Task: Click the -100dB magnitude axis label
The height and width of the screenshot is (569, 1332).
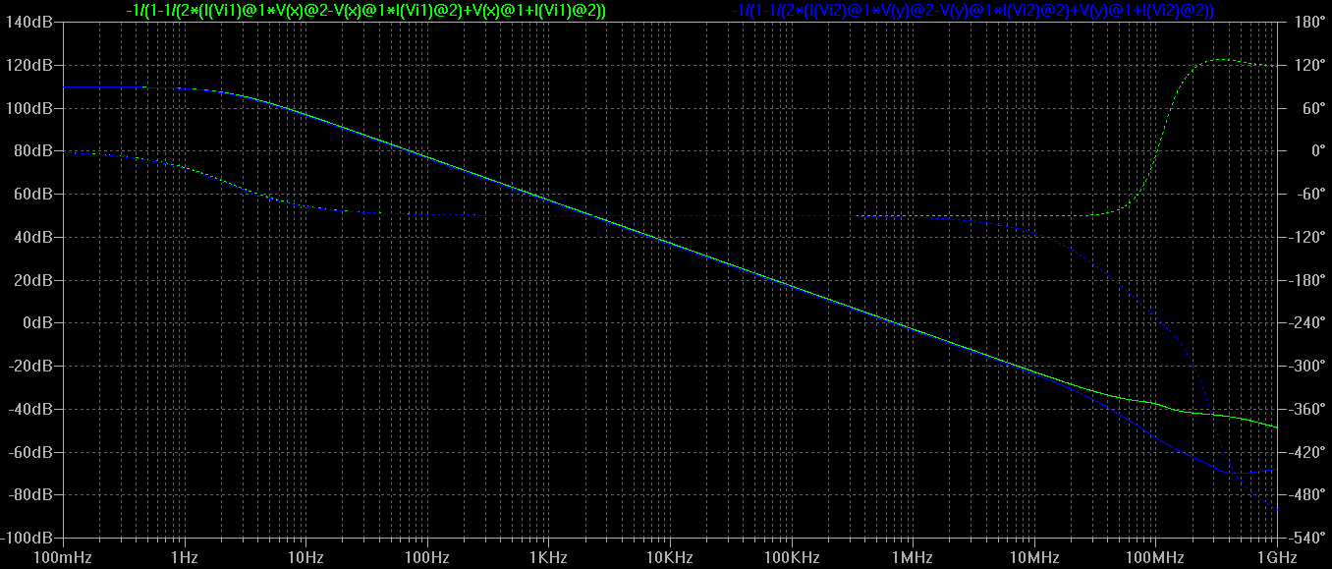Action: pyautogui.click(x=27, y=540)
